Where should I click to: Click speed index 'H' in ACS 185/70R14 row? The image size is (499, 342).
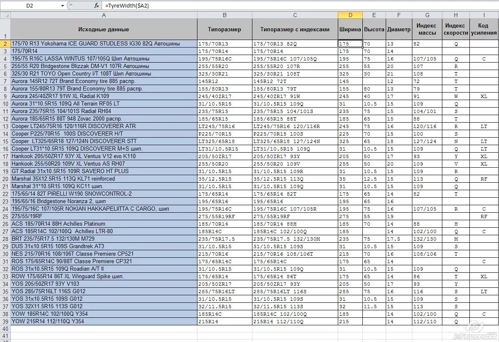[456, 224]
